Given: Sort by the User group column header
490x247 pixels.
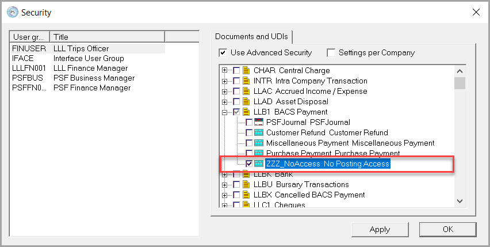Looking at the screenshot, I should tap(30, 37).
